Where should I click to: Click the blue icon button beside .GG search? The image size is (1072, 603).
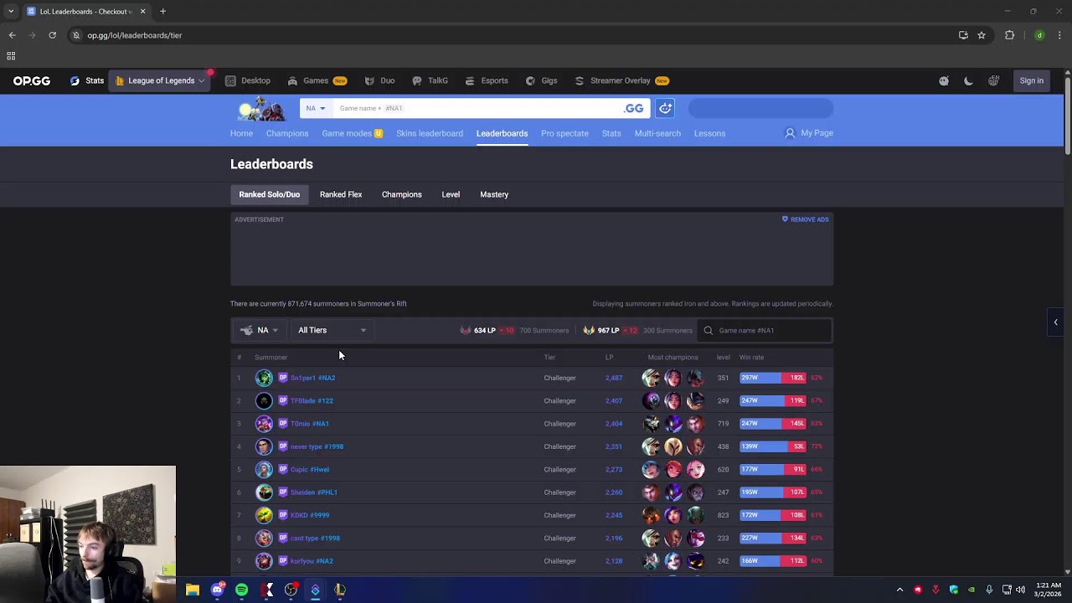(665, 108)
